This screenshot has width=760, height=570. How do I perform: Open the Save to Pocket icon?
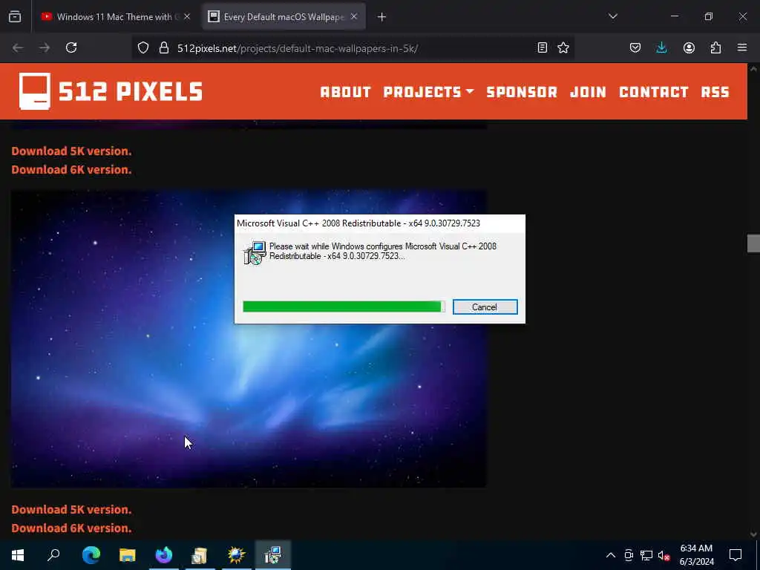pyautogui.click(x=635, y=47)
